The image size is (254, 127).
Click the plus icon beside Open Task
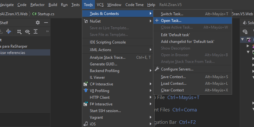(x=157, y=21)
